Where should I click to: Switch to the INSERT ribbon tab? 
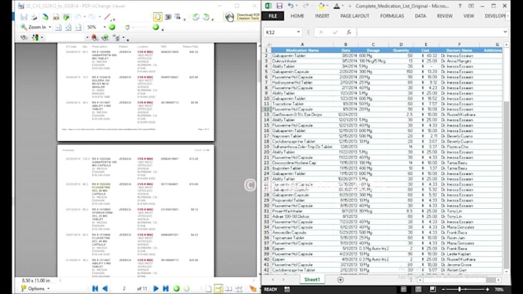coord(321,15)
